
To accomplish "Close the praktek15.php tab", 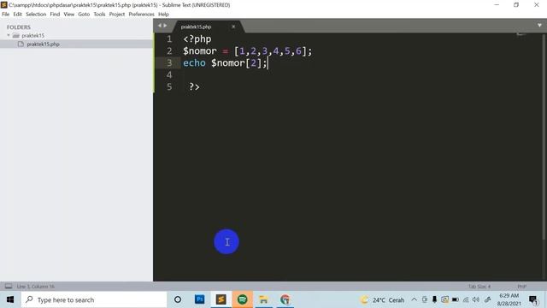I will [x=233, y=27].
